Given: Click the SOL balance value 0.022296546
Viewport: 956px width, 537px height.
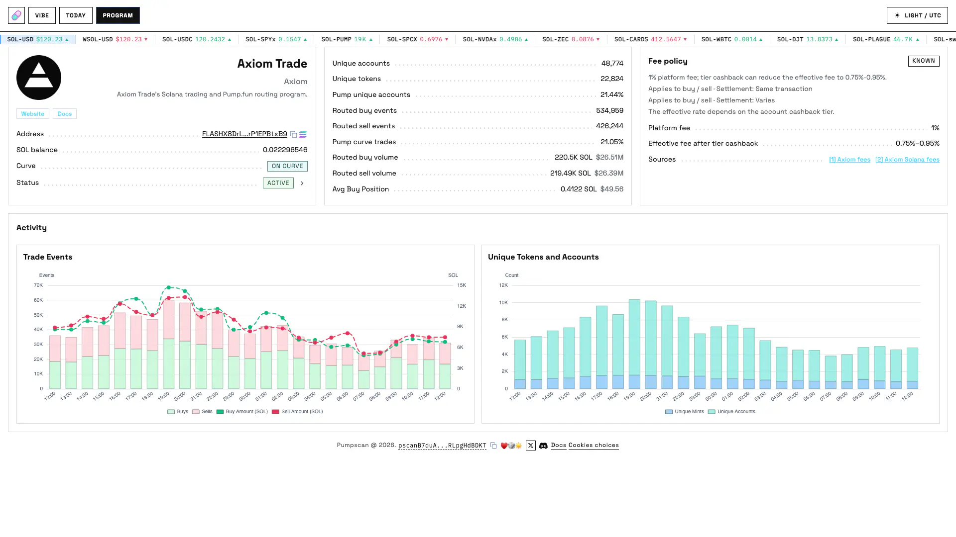Looking at the screenshot, I should (285, 150).
